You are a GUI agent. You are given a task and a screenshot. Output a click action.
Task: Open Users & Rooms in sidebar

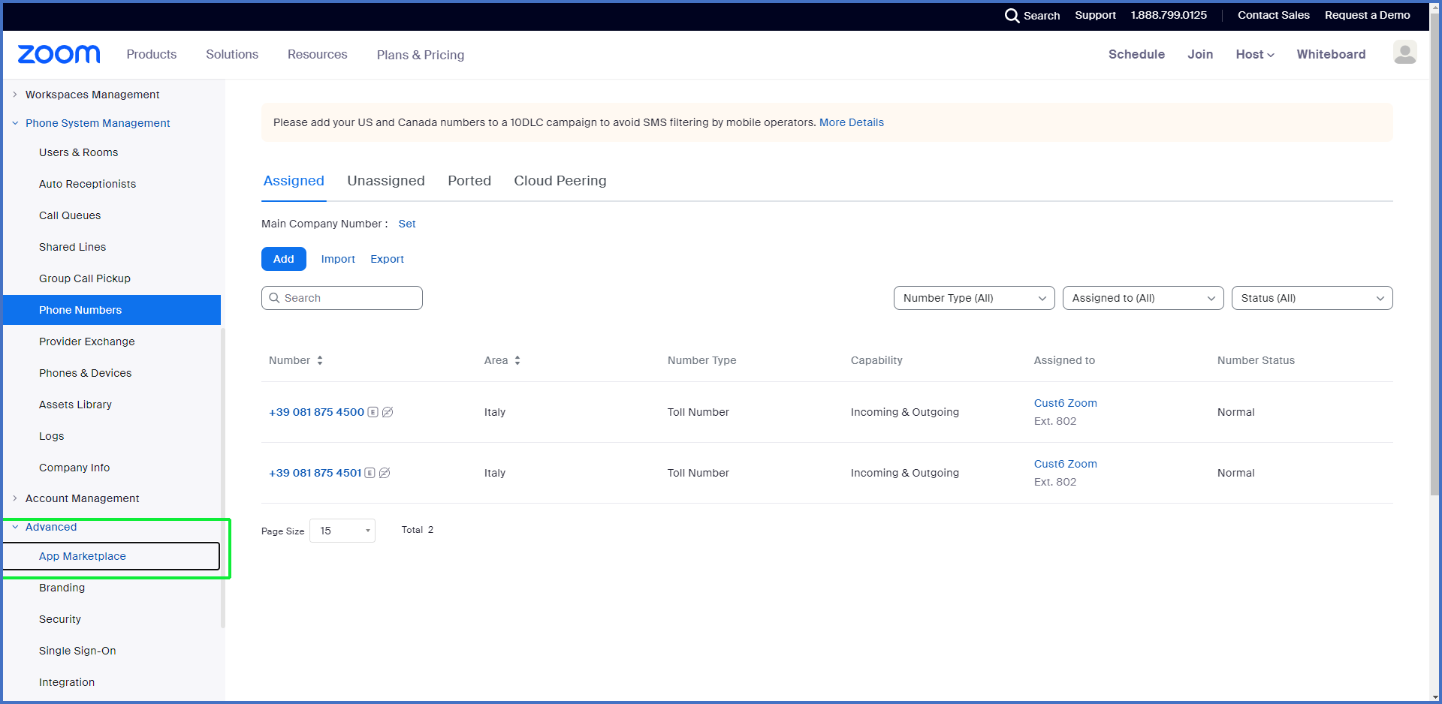point(79,152)
